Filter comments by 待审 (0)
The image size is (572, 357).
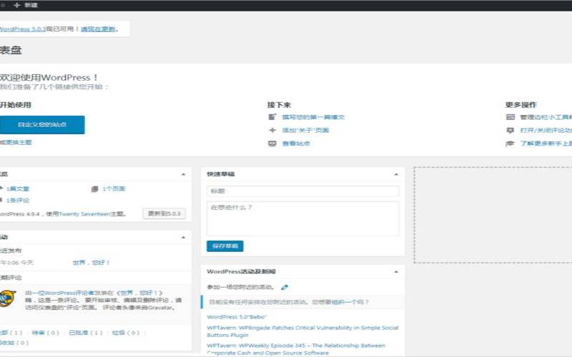point(45,333)
